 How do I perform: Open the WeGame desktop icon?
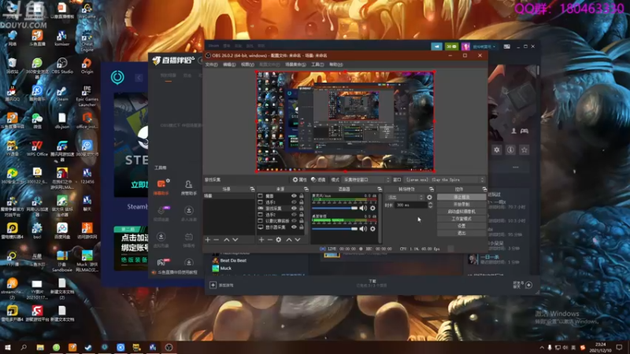[87, 11]
